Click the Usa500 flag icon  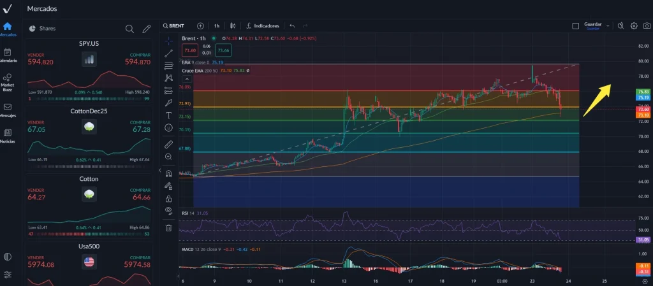(x=89, y=262)
